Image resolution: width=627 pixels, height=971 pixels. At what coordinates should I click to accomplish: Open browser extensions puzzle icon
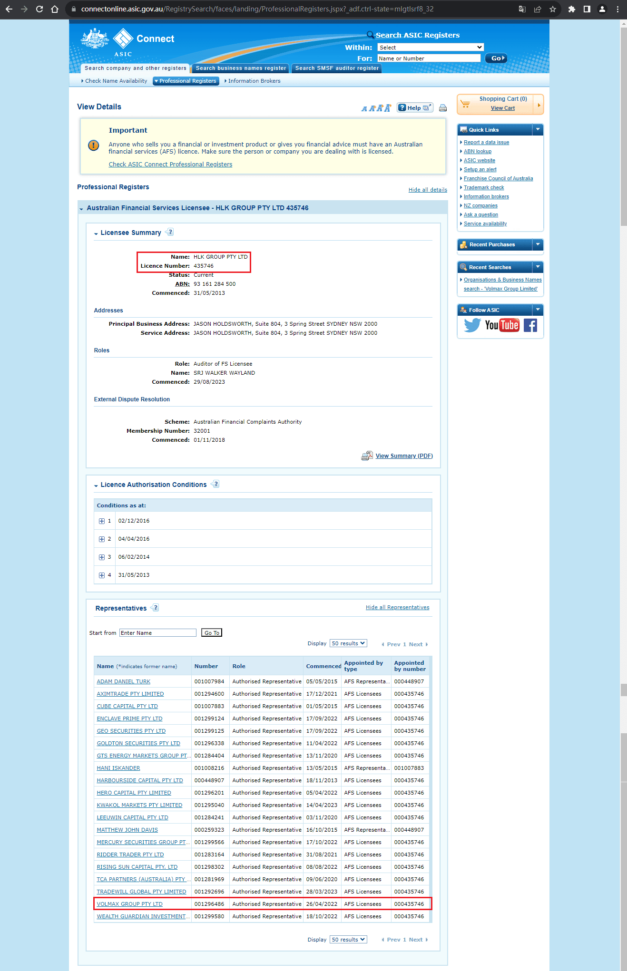[x=572, y=9]
